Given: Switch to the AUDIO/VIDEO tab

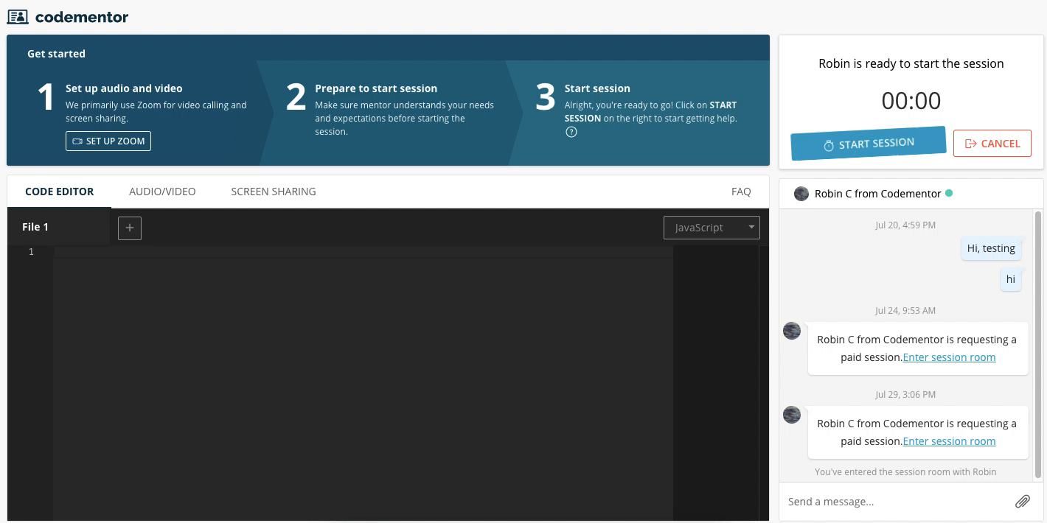Looking at the screenshot, I should 162,192.
